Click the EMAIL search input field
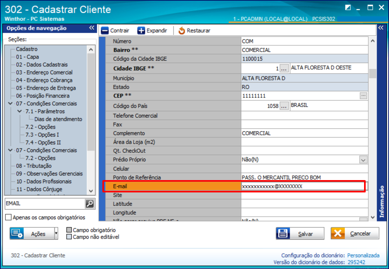Viewport: 389px width, 269px height. pos(45,204)
